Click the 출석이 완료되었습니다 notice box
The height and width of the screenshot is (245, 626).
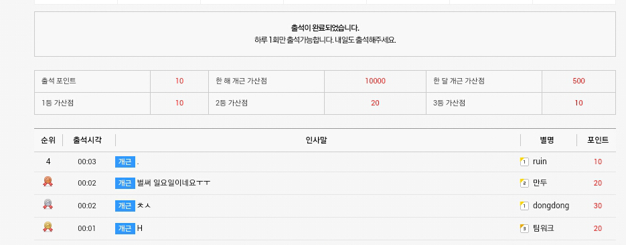pos(325,34)
